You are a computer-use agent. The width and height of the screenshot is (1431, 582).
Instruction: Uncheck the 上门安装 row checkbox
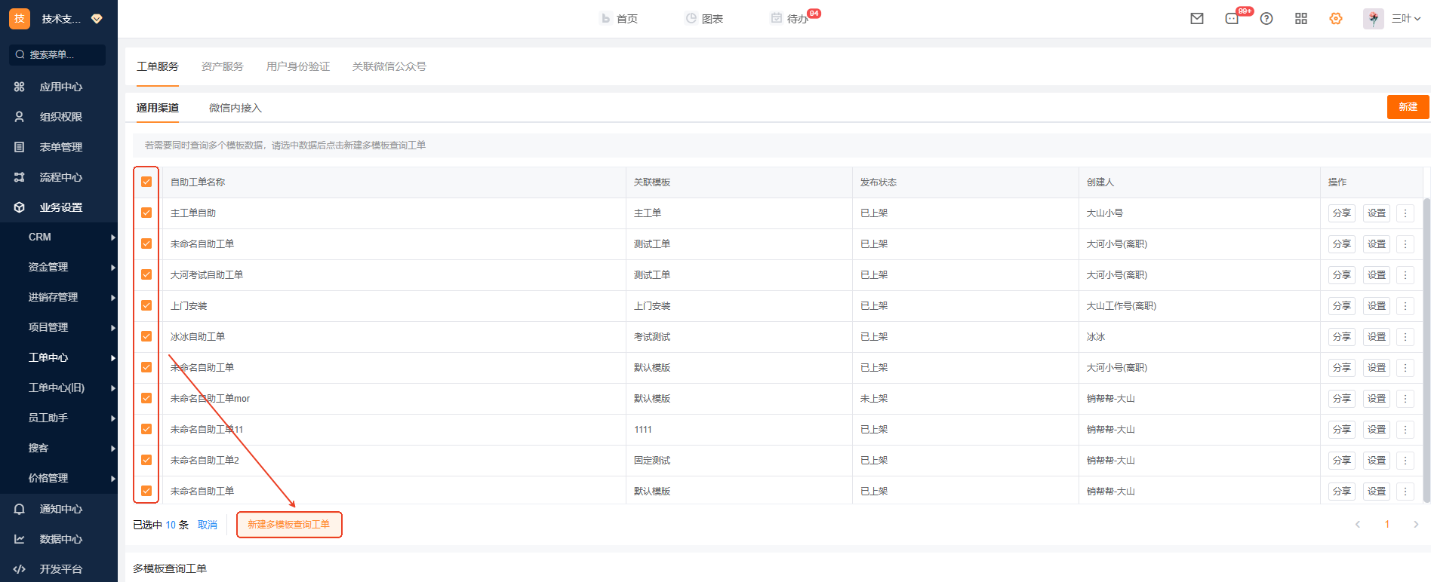(146, 305)
